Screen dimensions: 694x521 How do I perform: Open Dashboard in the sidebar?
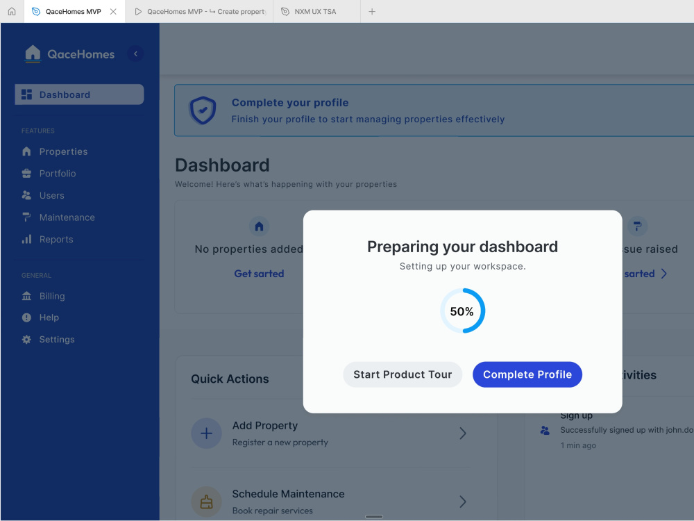[x=79, y=94]
